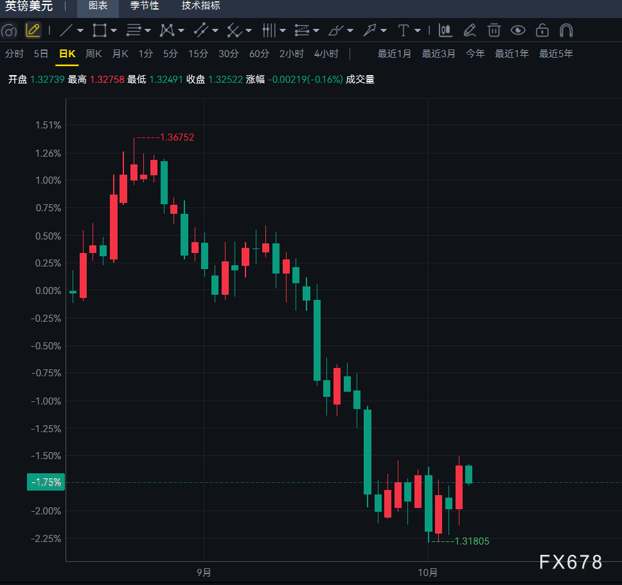Select the brush drawing tool

pyautogui.click(x=335, y=31)
